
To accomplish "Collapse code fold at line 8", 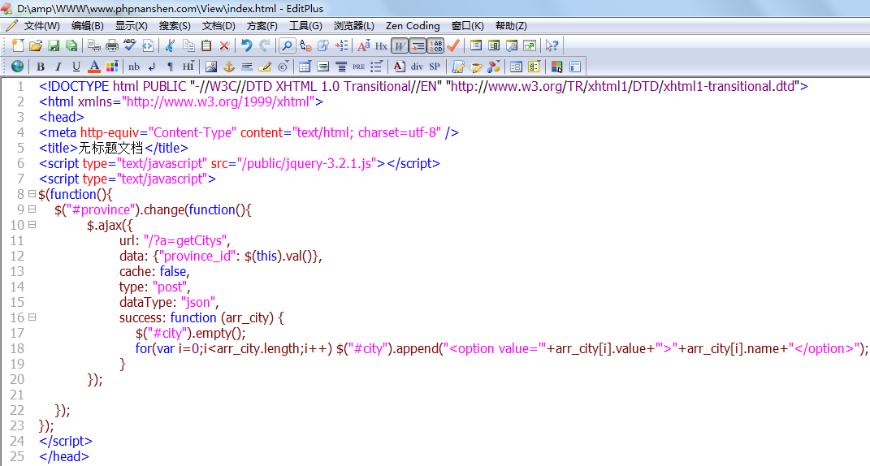I will (32, 194).
